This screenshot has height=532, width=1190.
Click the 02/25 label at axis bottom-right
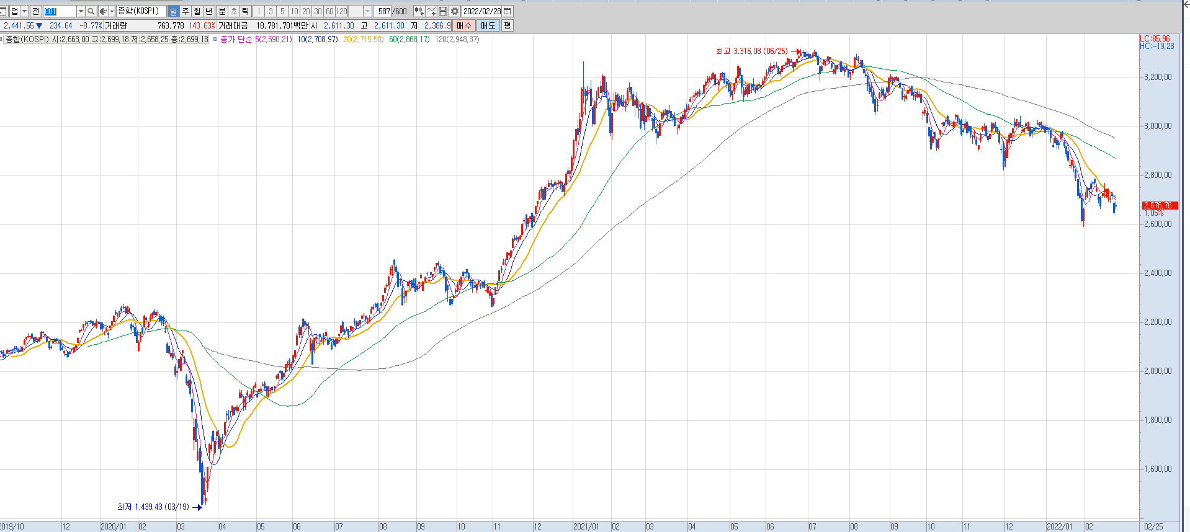point(1153,526)
